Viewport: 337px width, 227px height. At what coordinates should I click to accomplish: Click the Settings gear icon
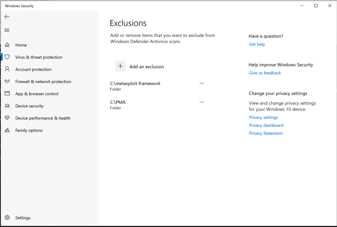point(7,218)
